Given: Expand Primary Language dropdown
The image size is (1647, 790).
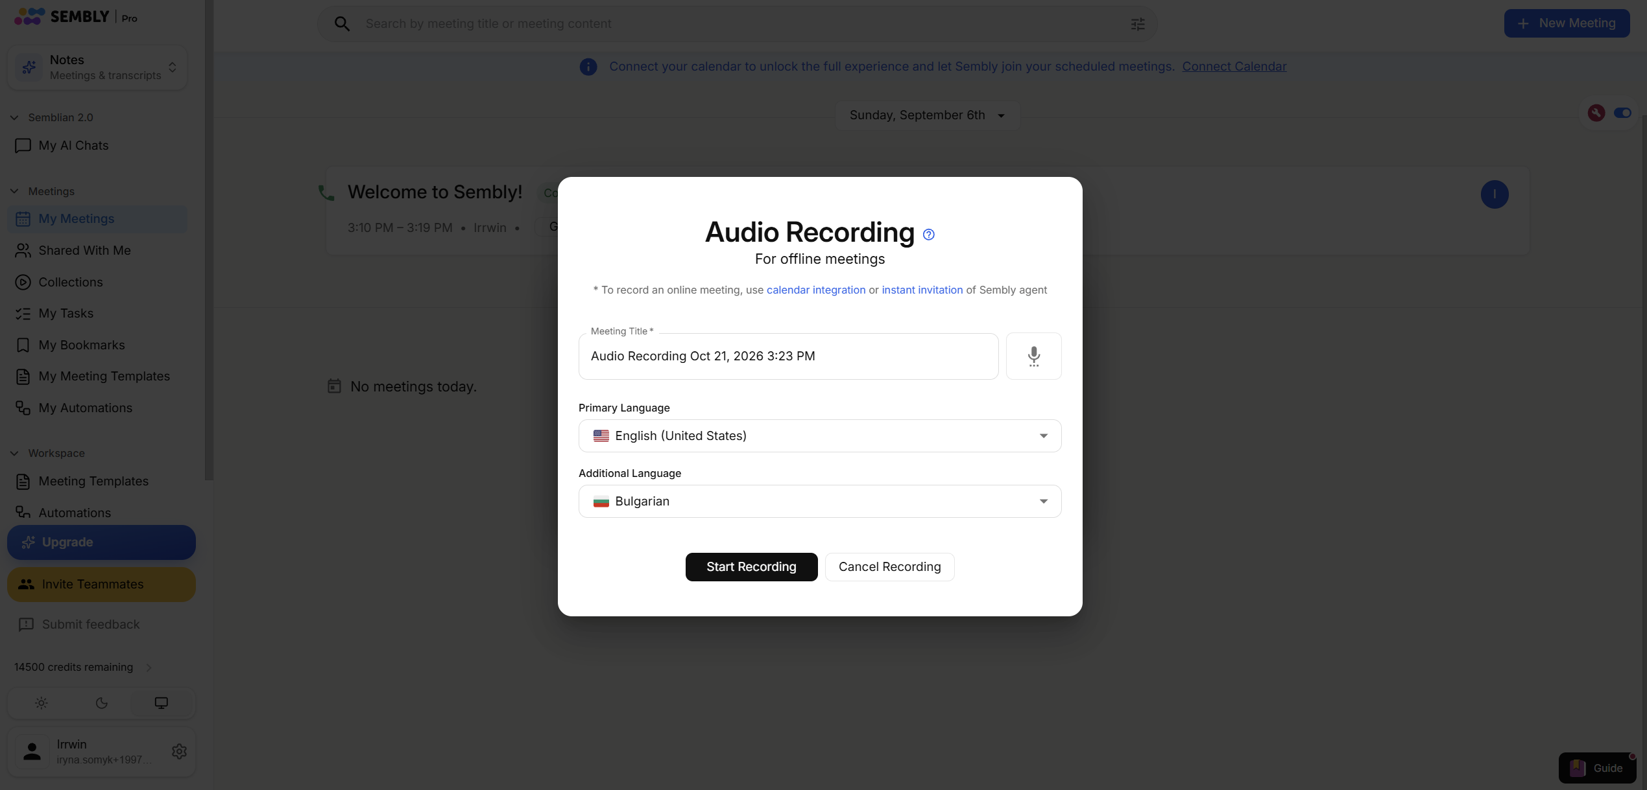Looking at the screenshot, I should point(820,436).
